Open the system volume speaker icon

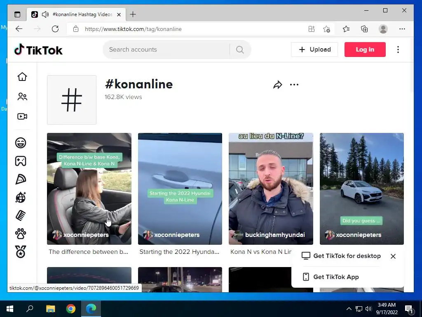368,309
